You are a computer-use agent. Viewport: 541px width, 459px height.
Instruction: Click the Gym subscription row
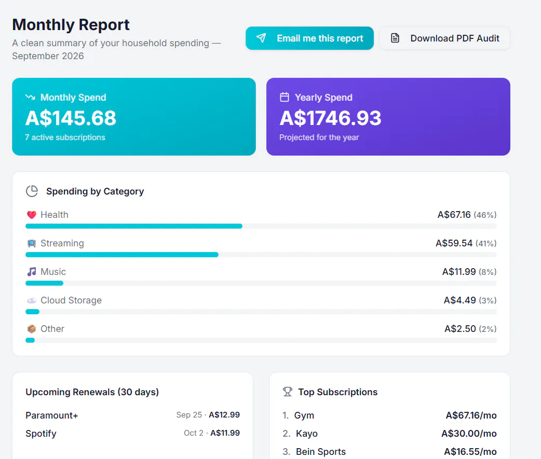pyautogui.click(x=389, y=415)
